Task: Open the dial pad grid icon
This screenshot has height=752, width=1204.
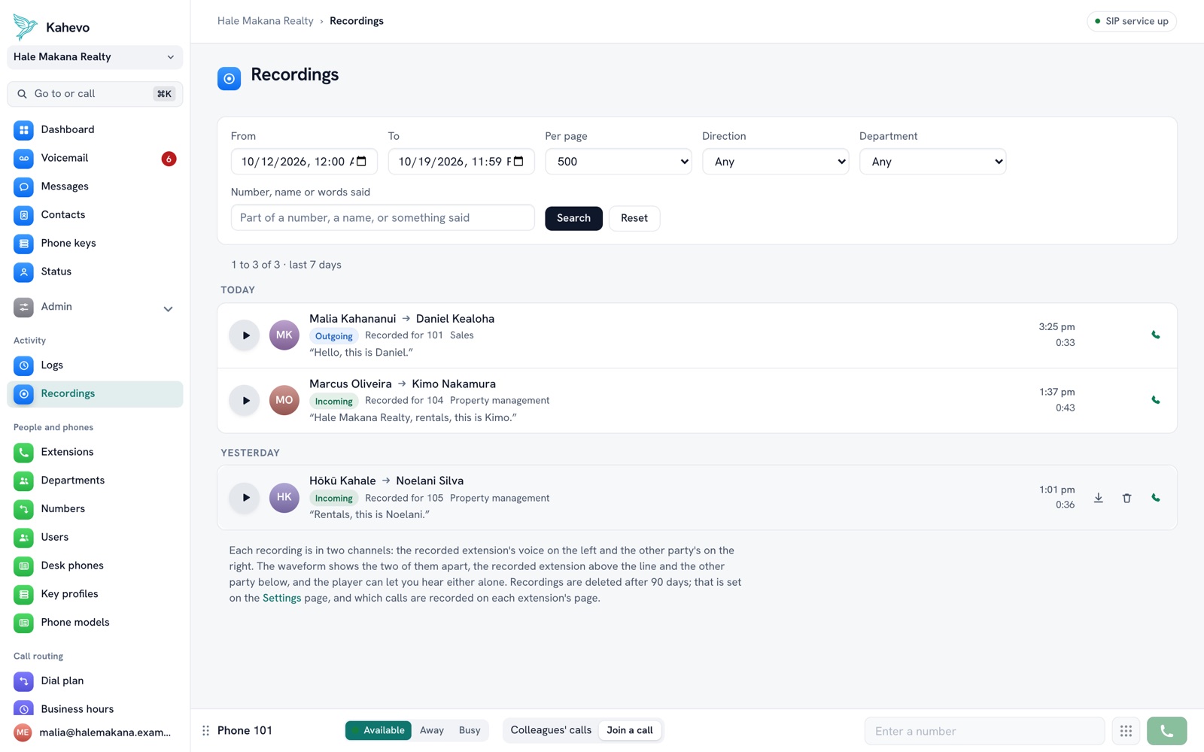Action: click(1126, 731)
